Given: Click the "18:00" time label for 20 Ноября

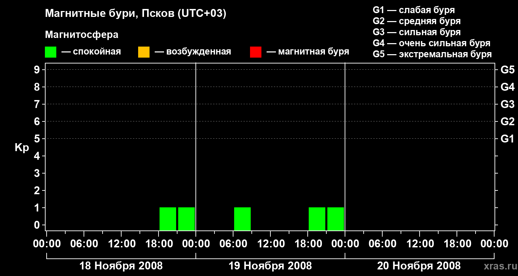Looking at the screenshot, I should pos(457,244).
